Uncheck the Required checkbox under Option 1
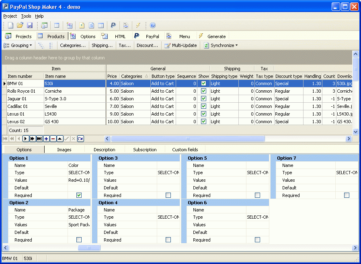Viewport: 361px width, 264px height. coord(79,195)
